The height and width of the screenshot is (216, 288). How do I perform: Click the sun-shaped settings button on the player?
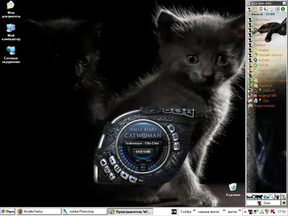171,128
